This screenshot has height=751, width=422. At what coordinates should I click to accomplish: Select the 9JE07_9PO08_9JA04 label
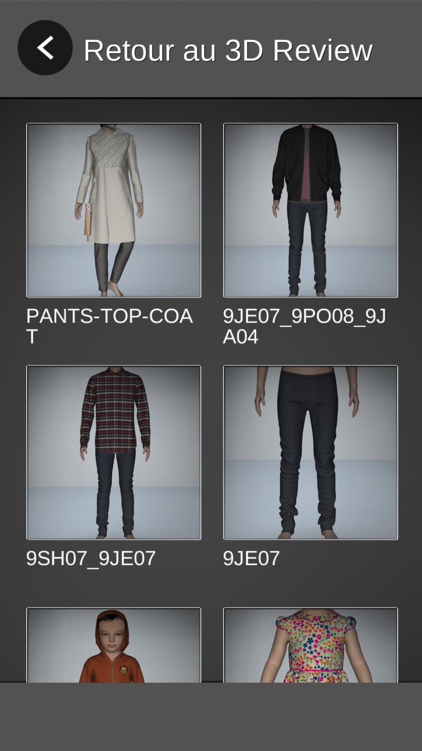(x=304, y=326)
